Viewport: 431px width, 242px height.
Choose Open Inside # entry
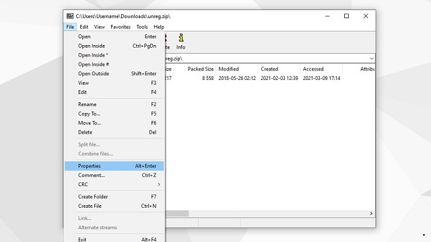pos(114,65)
